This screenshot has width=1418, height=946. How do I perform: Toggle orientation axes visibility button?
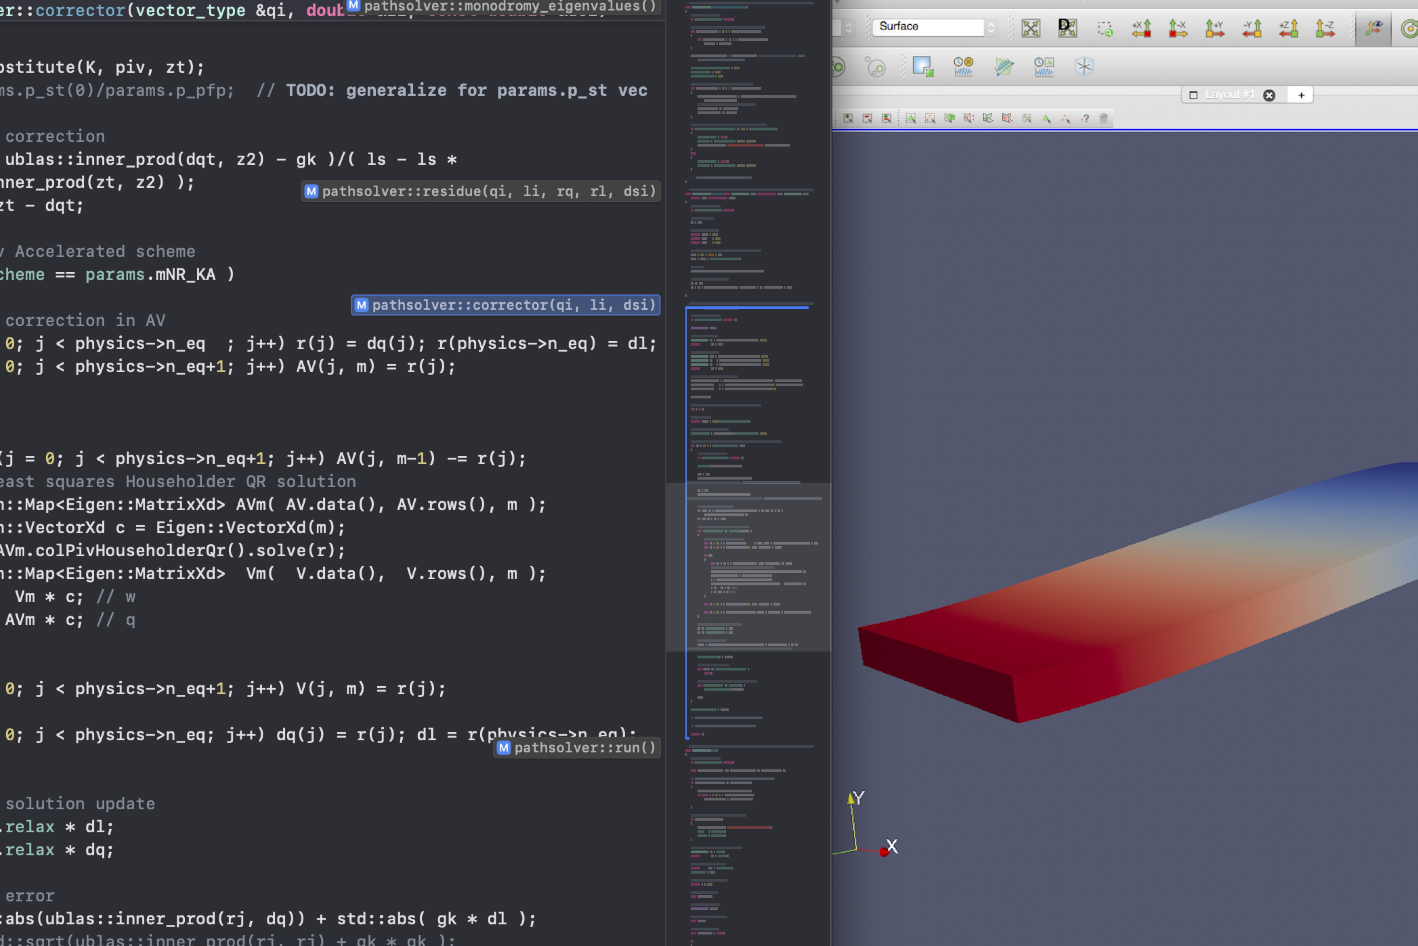pyautogui.click(x=1374, y=28)
